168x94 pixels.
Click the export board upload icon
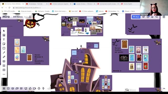point(30,17)
